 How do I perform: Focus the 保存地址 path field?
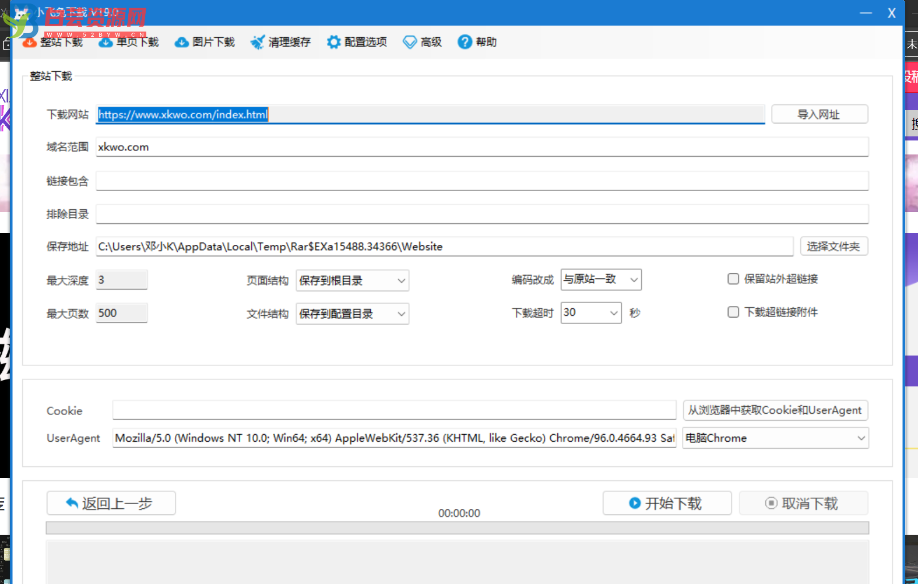click(x=445, y=247)
